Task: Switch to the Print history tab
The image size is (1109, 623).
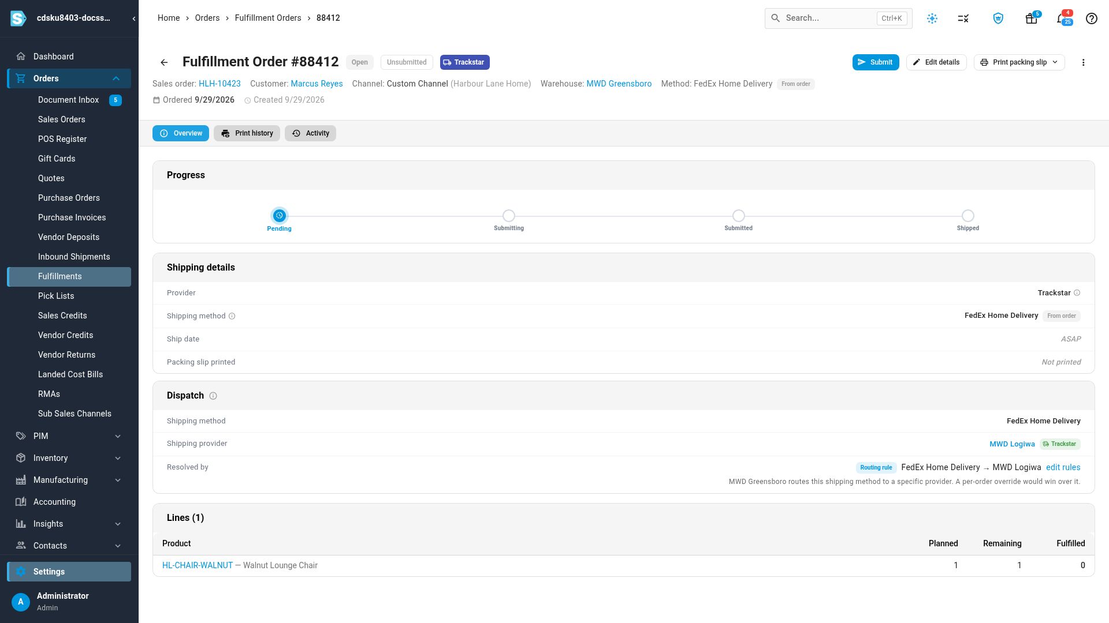Action: pyautogui.click(x=247, y=133)
